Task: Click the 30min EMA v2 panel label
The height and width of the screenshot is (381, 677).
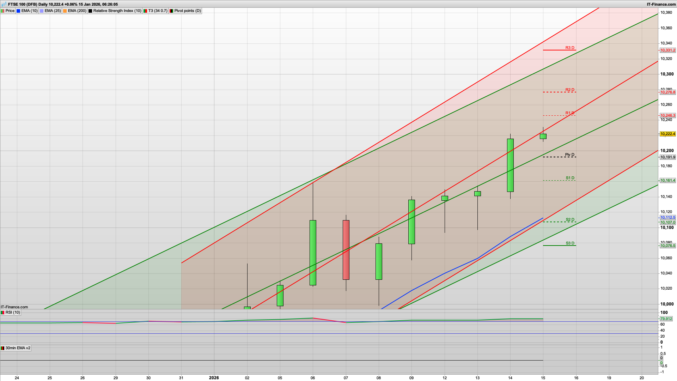Action: tap(18, 348)
